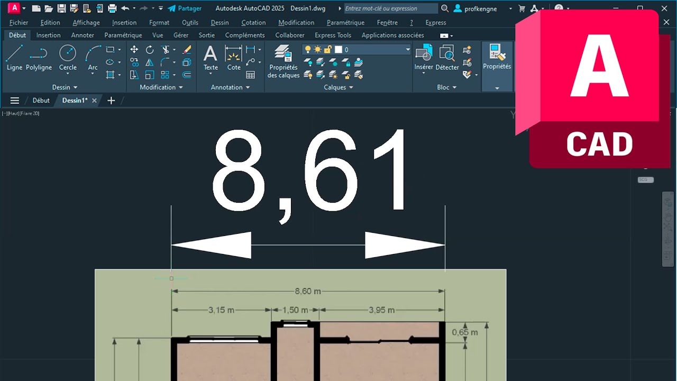Click the Scale (Échelle) tool icon
The height and width of the screenshot is (381, 677).
click(150, 75)
